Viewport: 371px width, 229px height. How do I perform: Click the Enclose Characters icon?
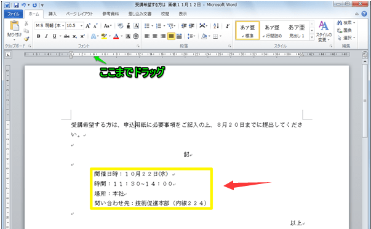click(136, 36)
